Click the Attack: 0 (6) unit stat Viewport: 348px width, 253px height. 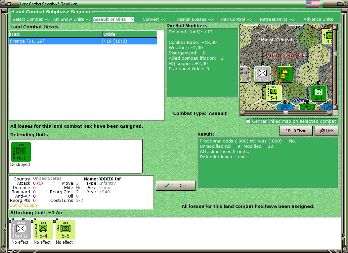30,183
